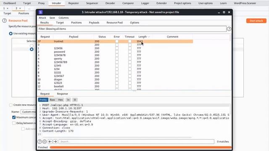Click attack progress bar labeled Finished
This screenshot has height=151, width=269.
[x=140, y=147]
